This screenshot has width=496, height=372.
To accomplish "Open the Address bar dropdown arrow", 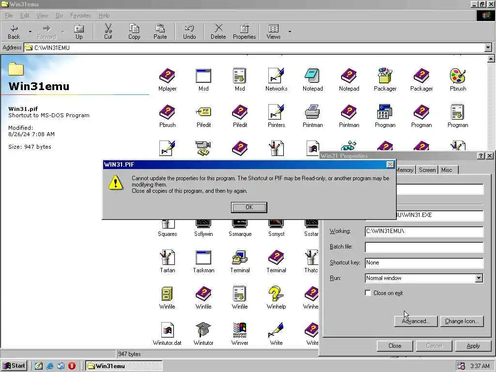I will [488, 48].
